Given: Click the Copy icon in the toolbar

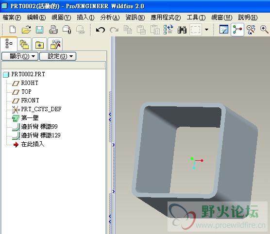Looking at the screenshot, I should tap(128, 30).
